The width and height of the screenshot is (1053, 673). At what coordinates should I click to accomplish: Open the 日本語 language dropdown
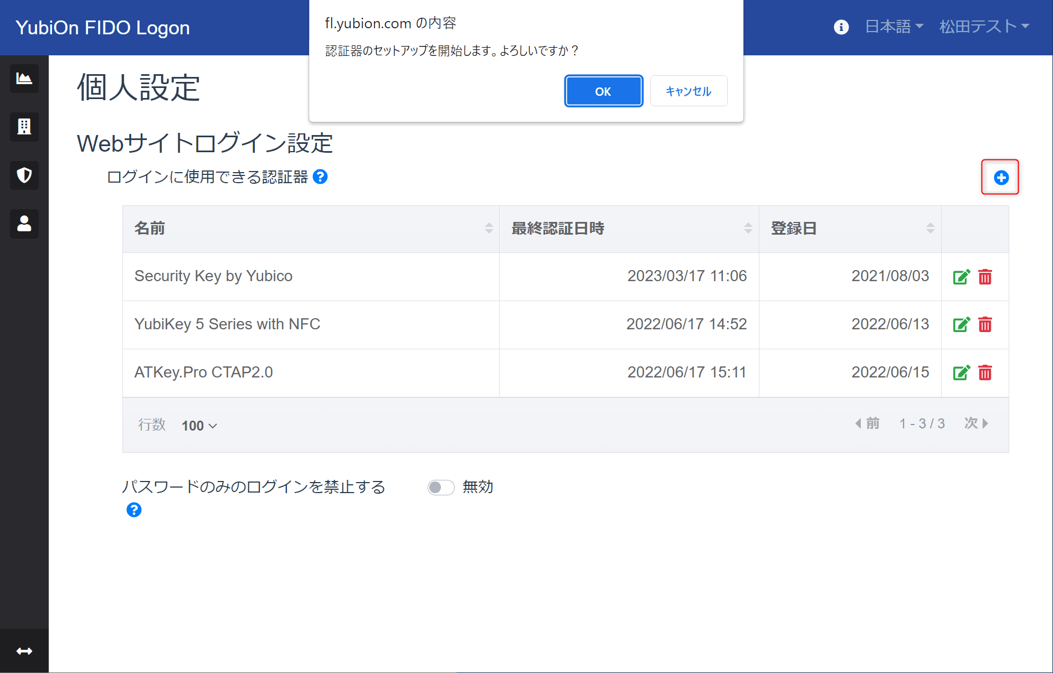coord(894,27)
